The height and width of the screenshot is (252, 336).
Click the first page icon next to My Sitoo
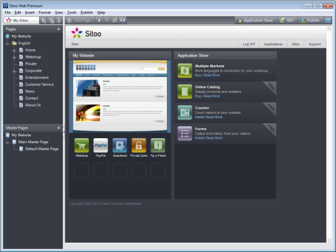[x=44, y=21]
